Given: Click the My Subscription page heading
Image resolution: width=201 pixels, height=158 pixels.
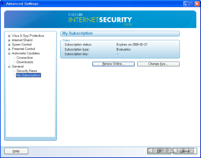Looking at the screenshot, I should coord(78,33).
